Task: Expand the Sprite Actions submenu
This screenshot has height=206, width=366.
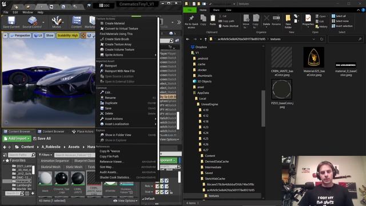Action: pyautogui.click(x=128, y=55)
